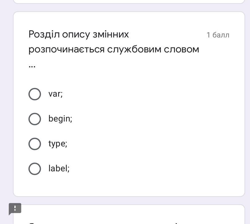The width and height of the screenshot is (250, 224).
Task: Click the "label;" answer label text
Action: [59, 168]
